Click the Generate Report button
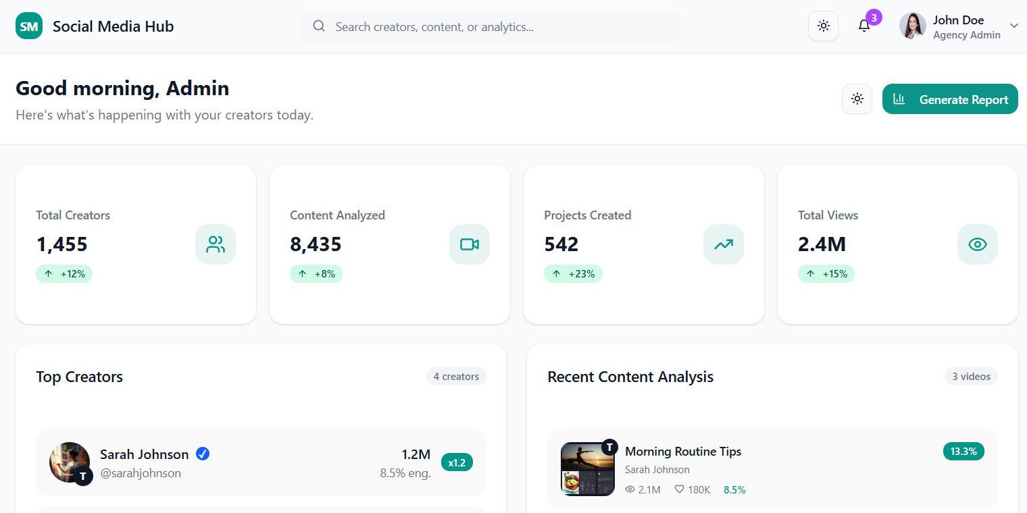This screenshot has width=1027, height=513. pos(950,99)
